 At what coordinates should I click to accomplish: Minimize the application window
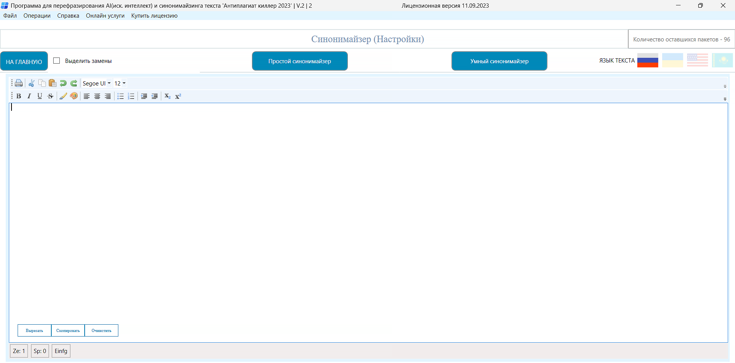coord(678,5)
